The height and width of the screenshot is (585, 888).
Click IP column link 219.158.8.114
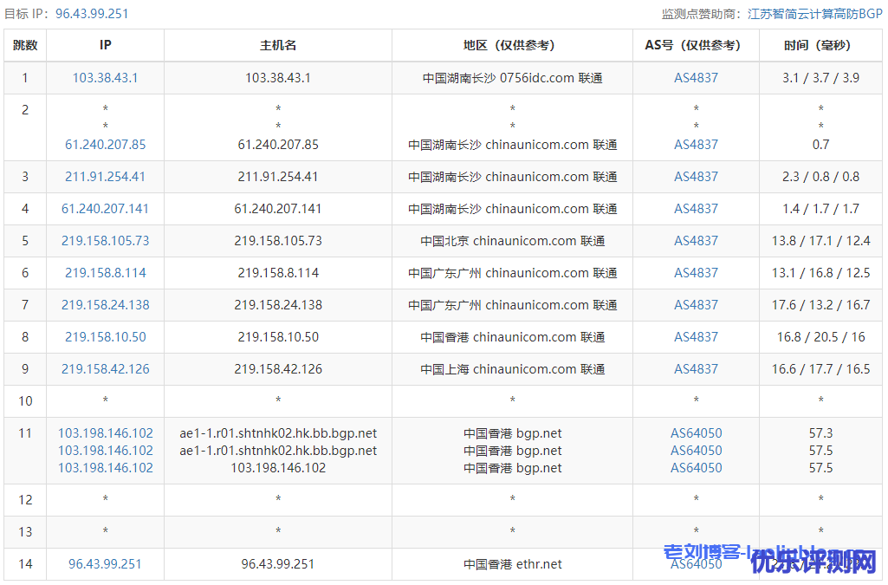105,273
